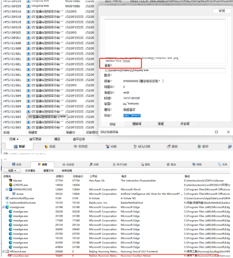Select the baidunetdiskhost.exe cloud icon
This screenshot has width=233, height=258.
click(7, 203)
